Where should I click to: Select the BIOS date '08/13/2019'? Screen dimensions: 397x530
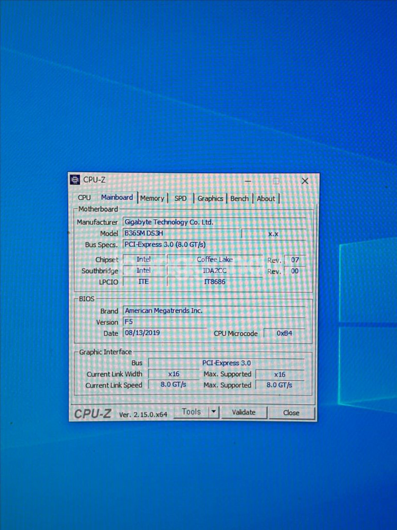pos(165,333)
